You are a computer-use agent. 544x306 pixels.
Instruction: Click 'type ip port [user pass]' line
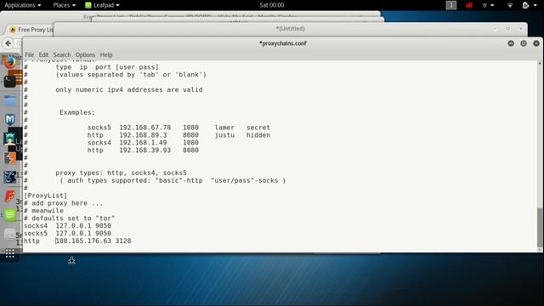point(107,67)
